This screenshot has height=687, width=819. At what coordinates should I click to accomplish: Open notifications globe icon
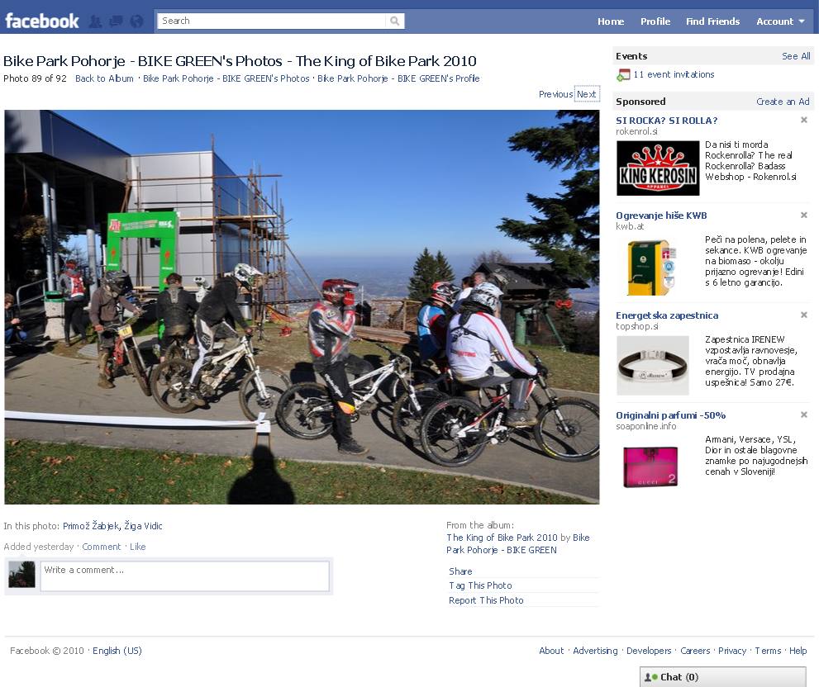(136, 21)
